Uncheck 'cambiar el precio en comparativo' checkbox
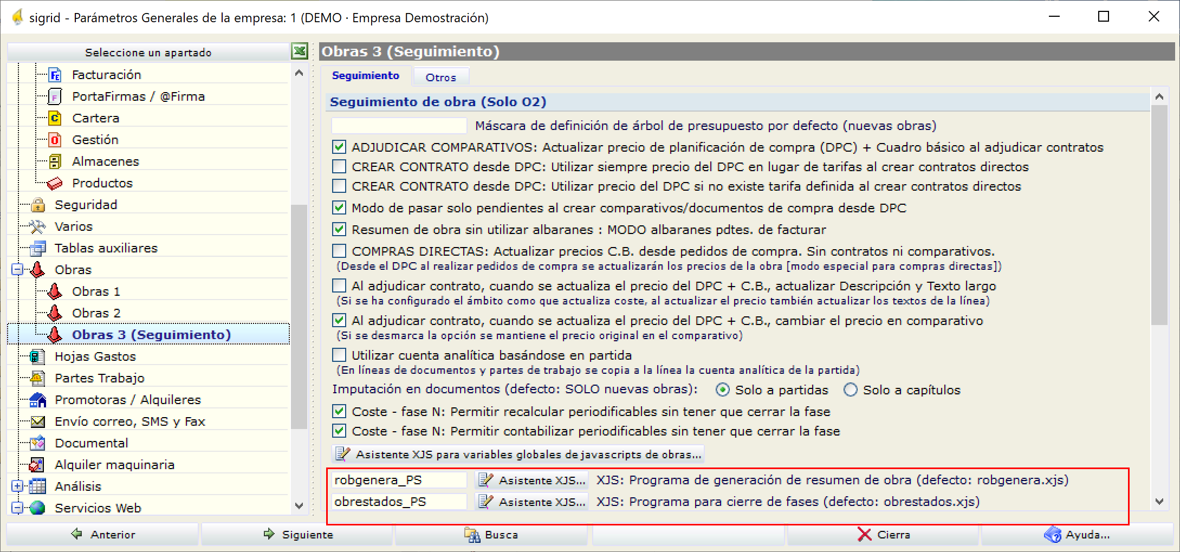 pyautogui.click(x=339, y=321)
